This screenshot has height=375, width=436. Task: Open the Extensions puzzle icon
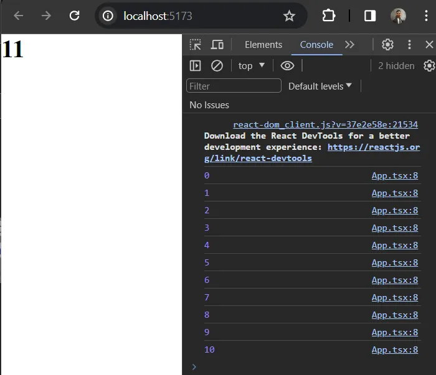(x=328, y=16)
